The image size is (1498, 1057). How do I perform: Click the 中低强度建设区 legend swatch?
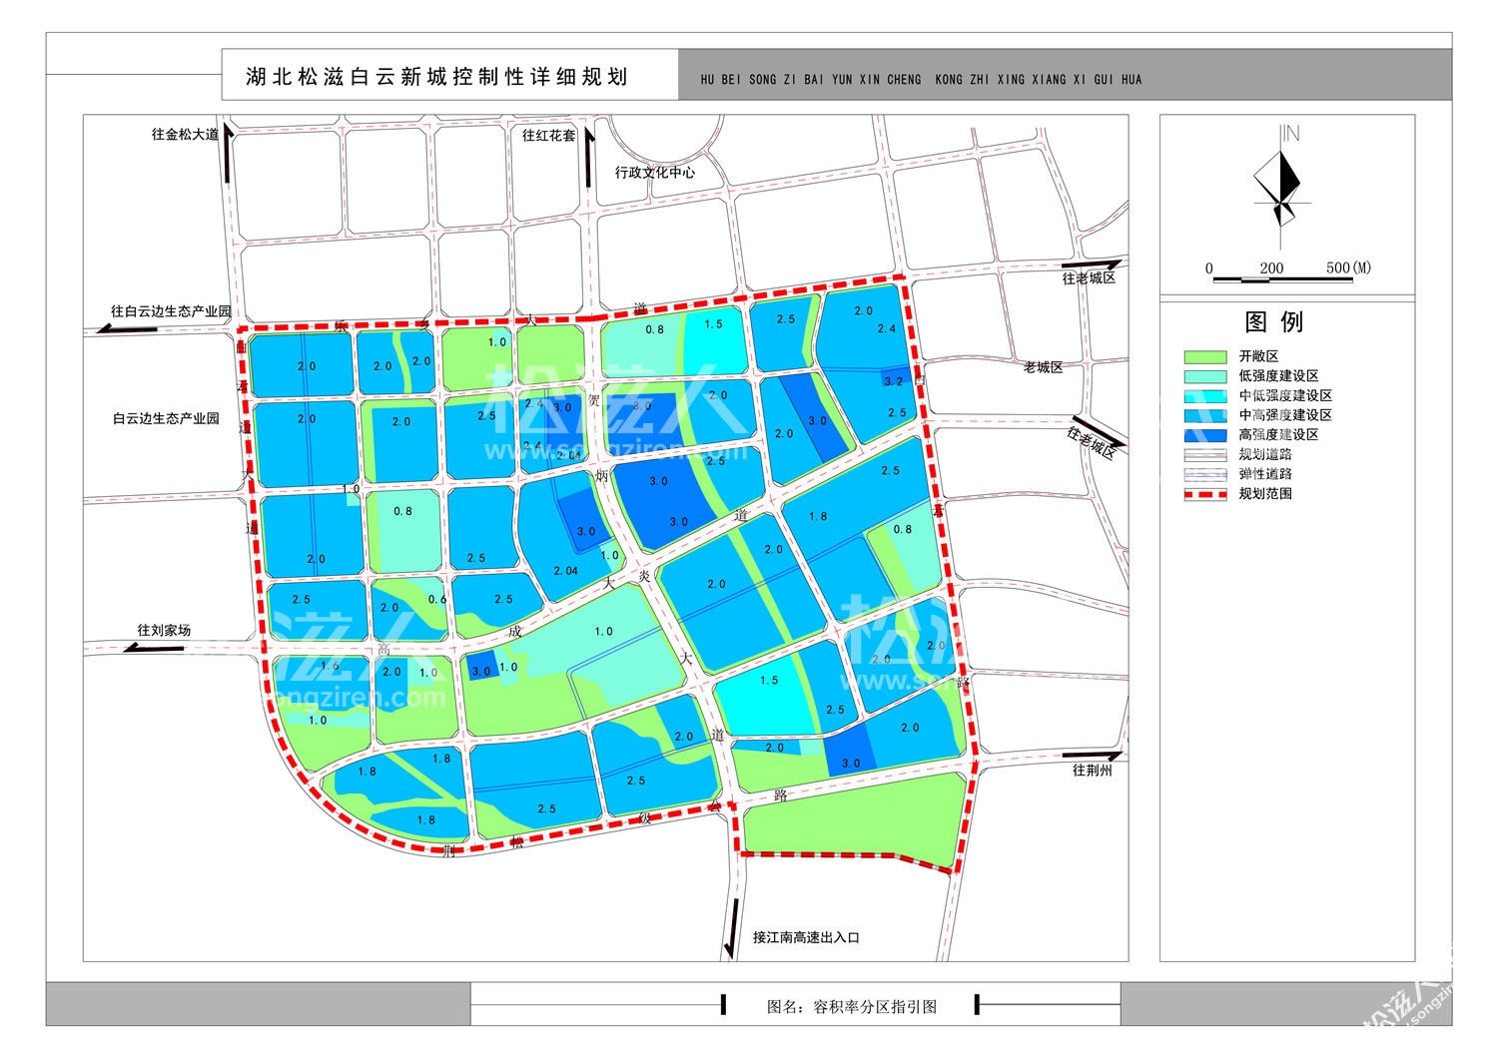[1204, 396]
